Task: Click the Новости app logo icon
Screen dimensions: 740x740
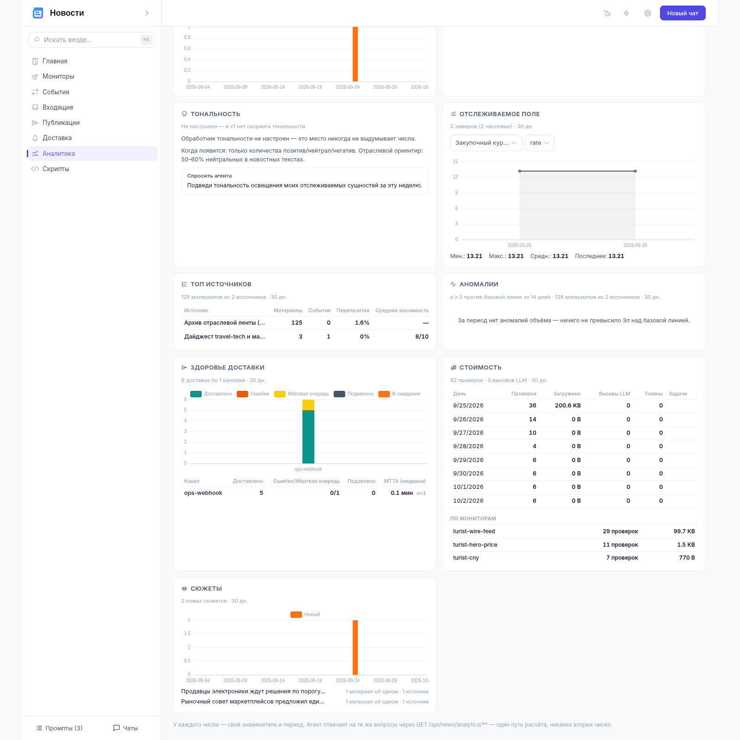Action: pos(38,13)
